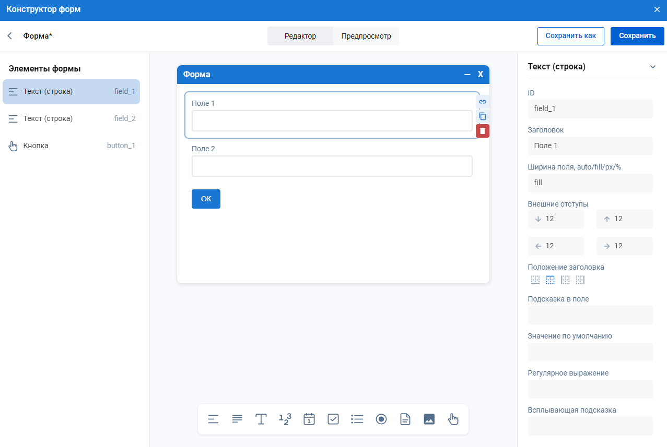Click the Сохранить как button
The height and width of the screenshot is (447, 667).
pos(570,36)
